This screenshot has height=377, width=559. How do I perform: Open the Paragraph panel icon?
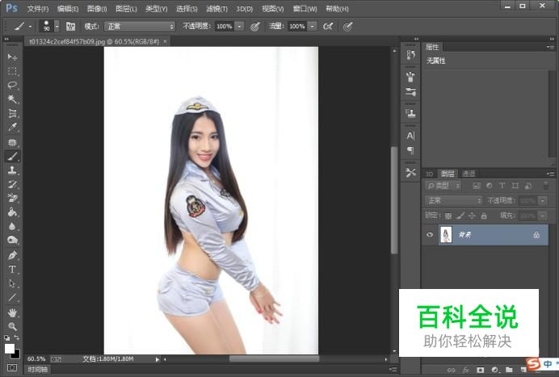tap(410, 151)
